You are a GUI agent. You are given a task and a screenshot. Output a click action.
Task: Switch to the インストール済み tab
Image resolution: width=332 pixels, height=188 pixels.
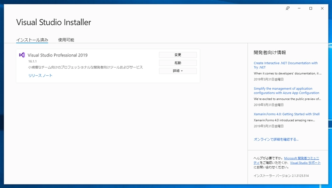(32, 40)
